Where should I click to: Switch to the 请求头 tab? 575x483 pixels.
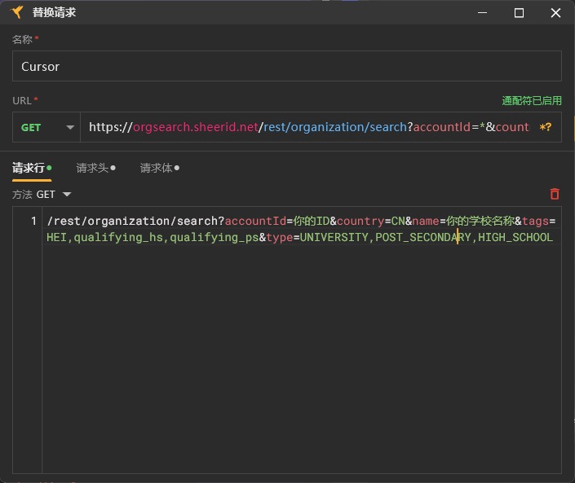(x=92, y=168)
